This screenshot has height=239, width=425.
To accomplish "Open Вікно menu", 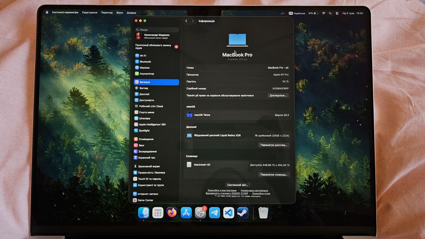I will [x=119, y=12].
